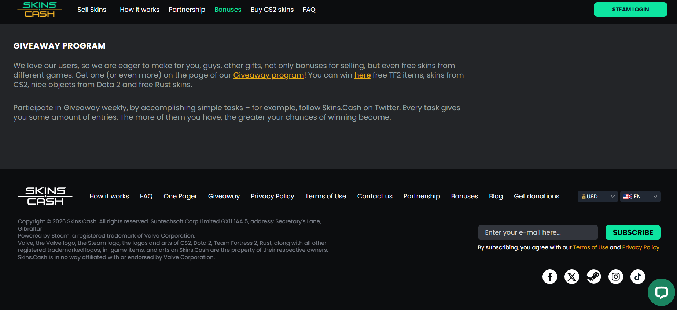Expand the USD currency dropdown
Screen dimensions: 677x310
[598, 197]
